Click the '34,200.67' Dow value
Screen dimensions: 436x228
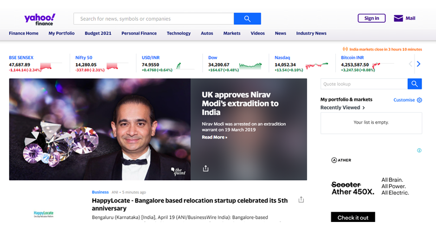[219, 65]
